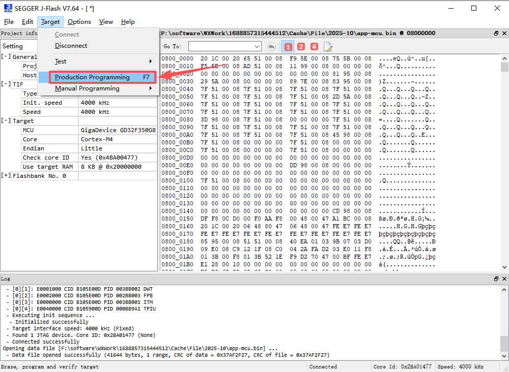Select the MCU value GigaDevice GD32F350G8
509x372 pixels.
[118, 130]
